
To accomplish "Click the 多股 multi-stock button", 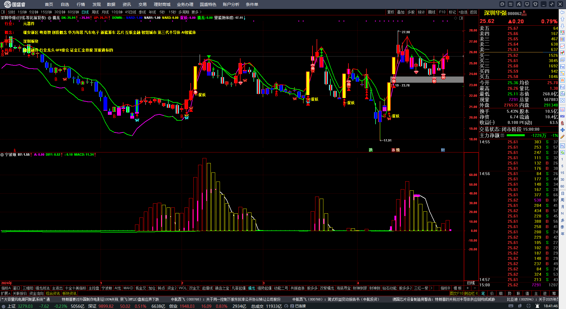I will 411,12.
